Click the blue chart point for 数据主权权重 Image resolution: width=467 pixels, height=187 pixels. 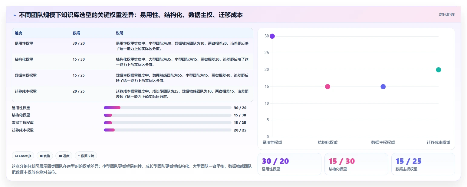coord(383,87)
